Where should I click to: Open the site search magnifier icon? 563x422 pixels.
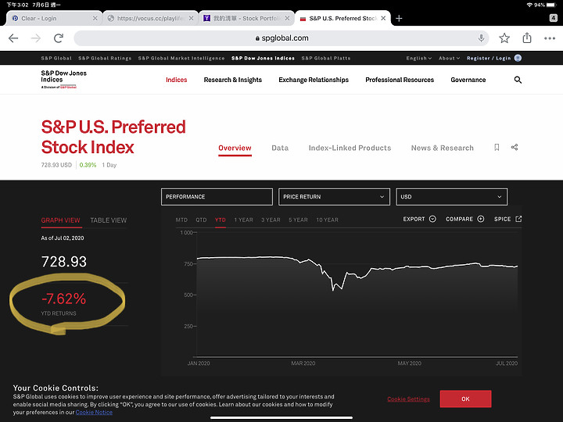tap(518, 80)
